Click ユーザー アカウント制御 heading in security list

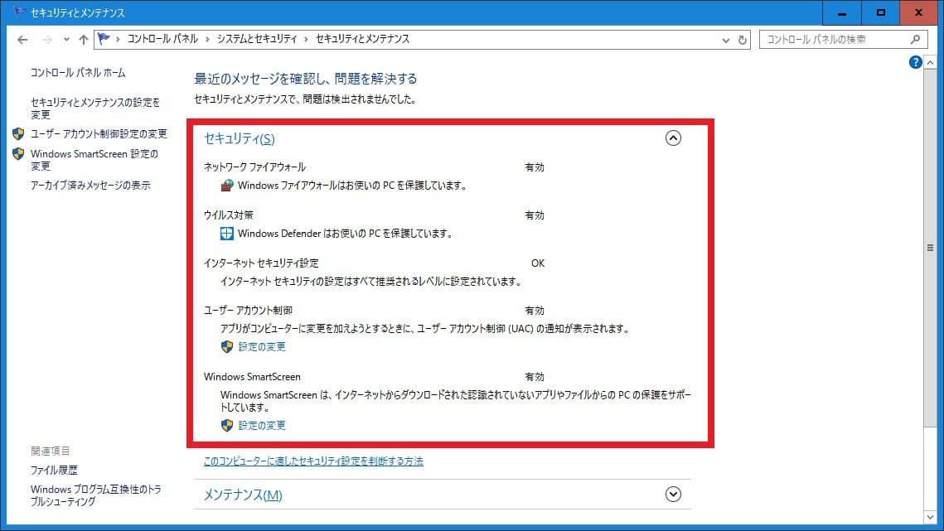tap(248, 311)
